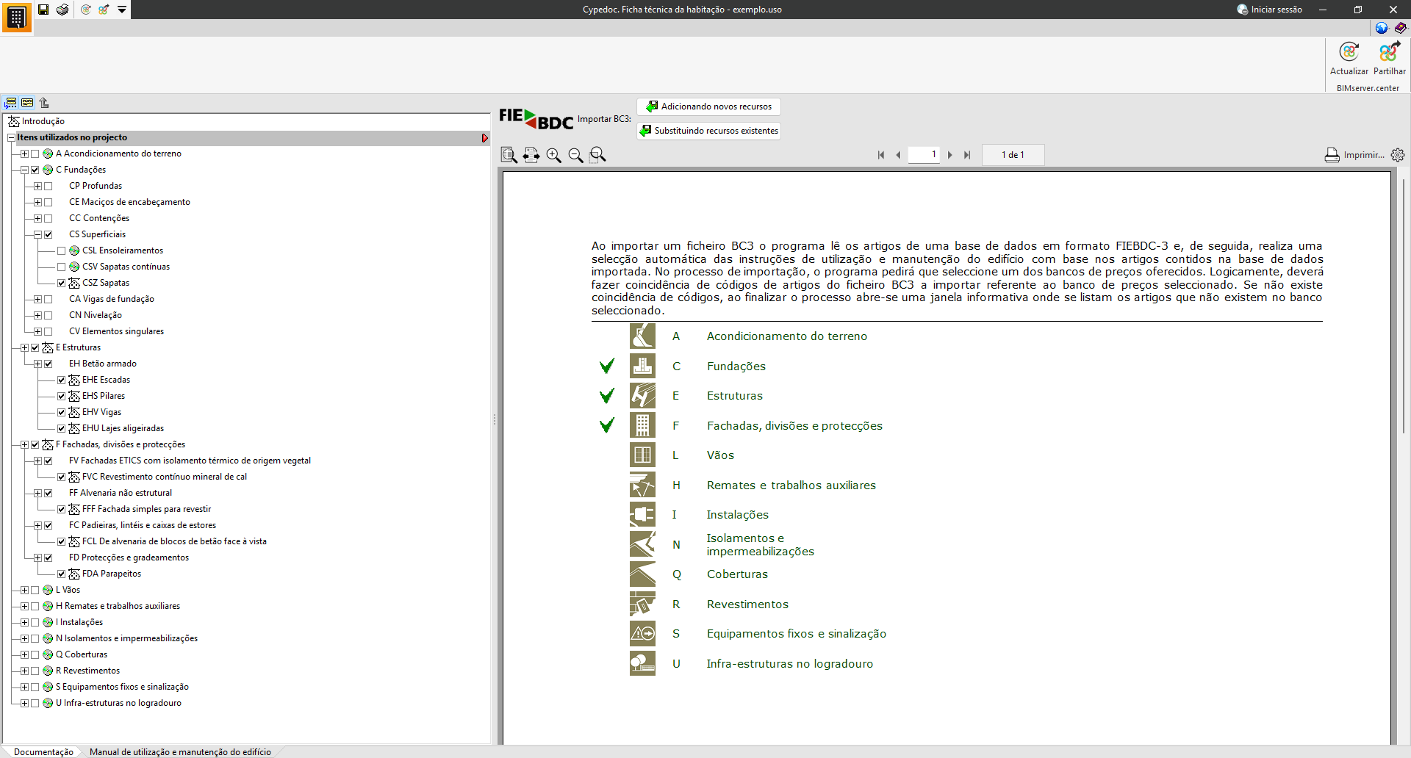Check the R Revestimentos checkbox
The height and width of the screenshot is (758, 1411).
tap(35, 671)
